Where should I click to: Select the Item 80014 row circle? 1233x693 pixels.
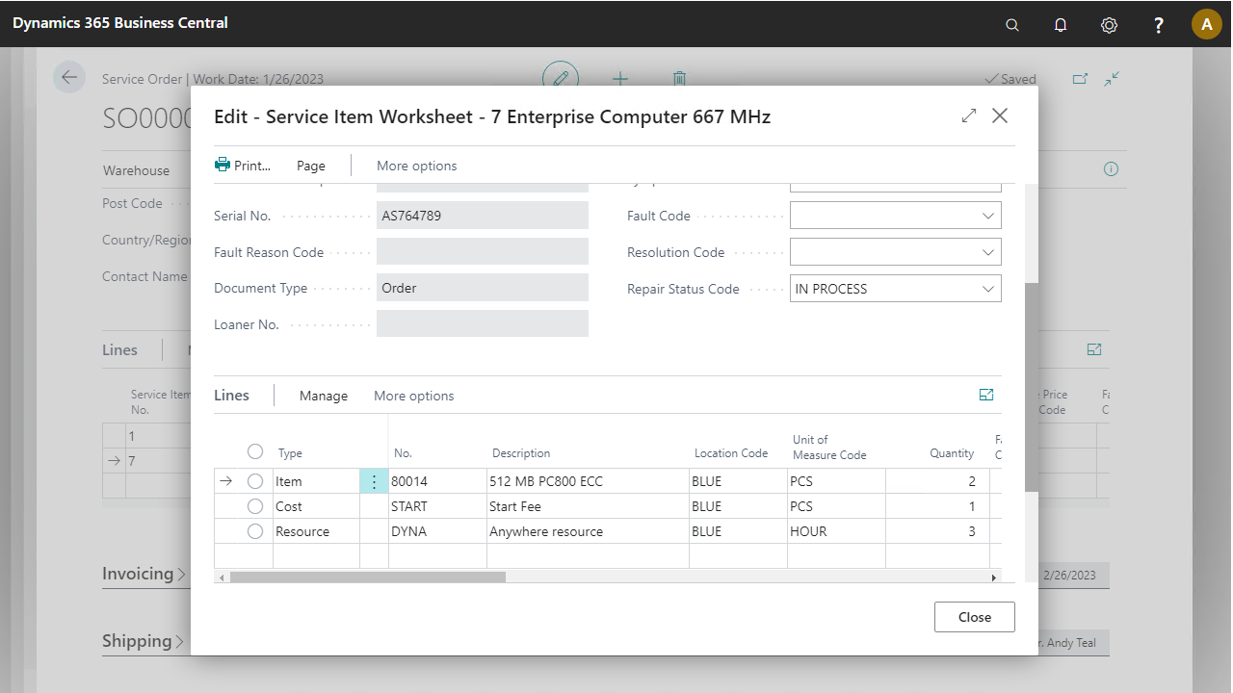pyautogui.click(x=255, y=481)
